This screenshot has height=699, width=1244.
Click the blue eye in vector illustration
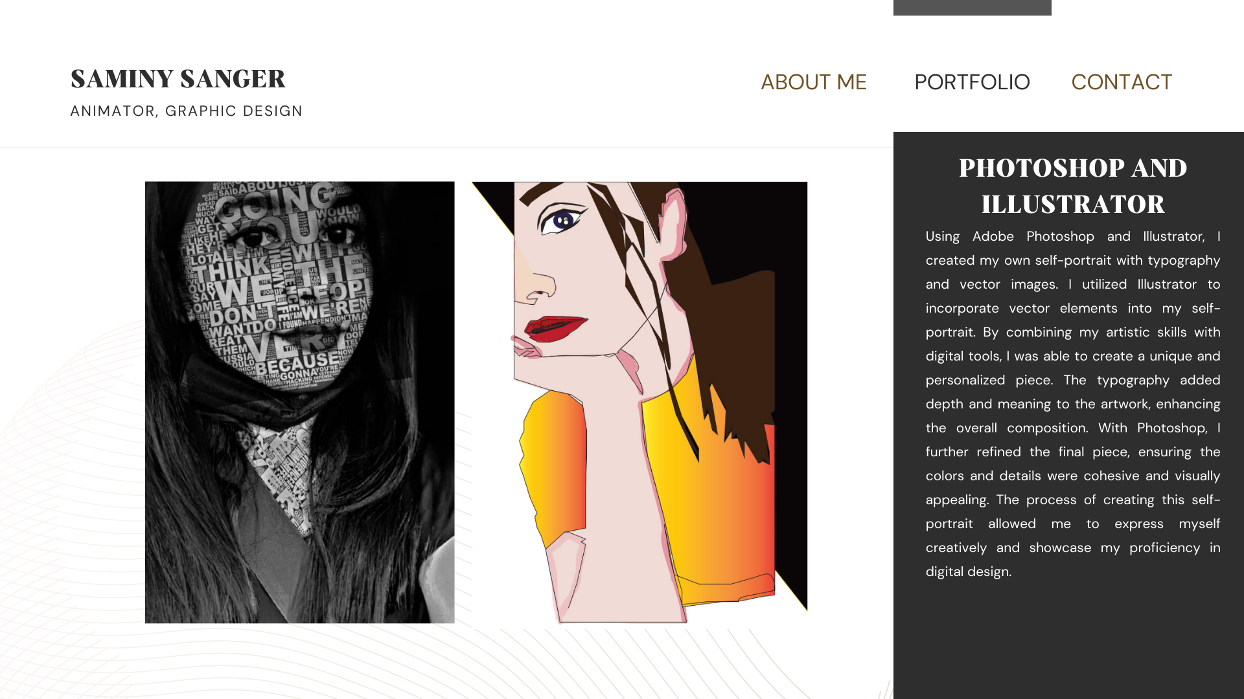pos(562,221)
